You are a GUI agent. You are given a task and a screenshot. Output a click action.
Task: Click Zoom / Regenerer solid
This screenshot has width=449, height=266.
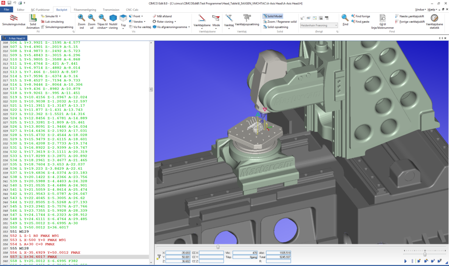coord(280,22)
